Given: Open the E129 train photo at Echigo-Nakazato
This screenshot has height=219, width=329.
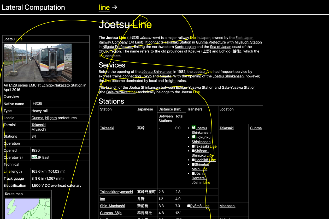Looking at the screenshot, I should pos(38,63).
